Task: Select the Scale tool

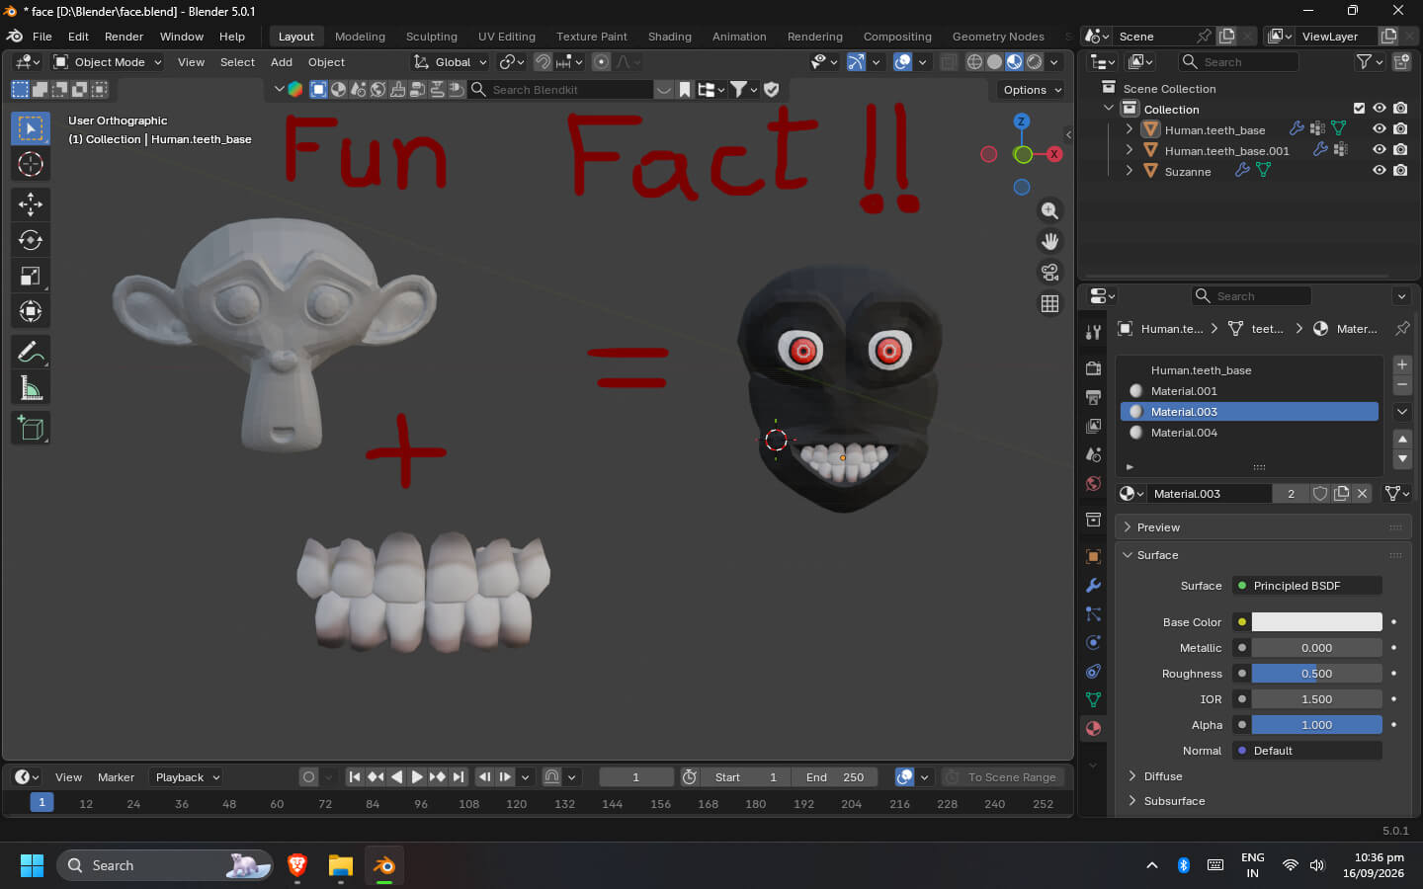Action: pyautogui.click(x=31, y=276)
